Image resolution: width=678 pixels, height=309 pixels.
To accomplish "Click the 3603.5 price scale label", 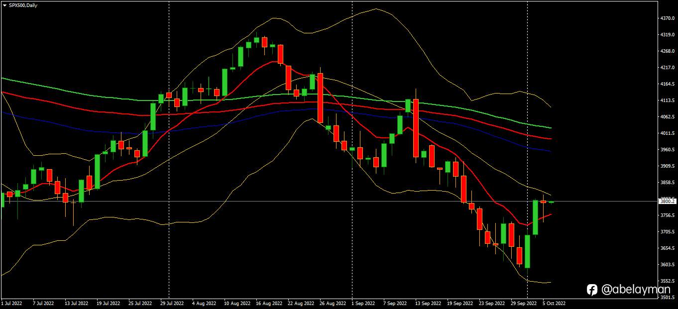I will coord(667,265).
